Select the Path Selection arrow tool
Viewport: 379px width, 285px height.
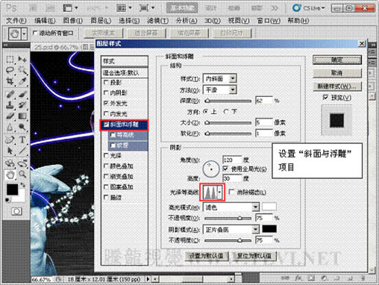coord(10,151)
